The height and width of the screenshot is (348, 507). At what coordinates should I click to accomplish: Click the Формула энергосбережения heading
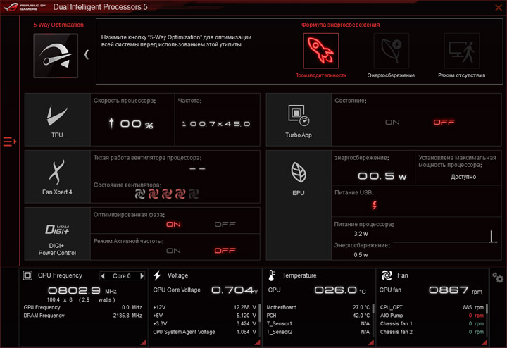click(x=341, y=25)
